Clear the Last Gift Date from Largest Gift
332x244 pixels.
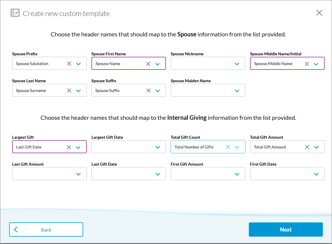point(69,147)
